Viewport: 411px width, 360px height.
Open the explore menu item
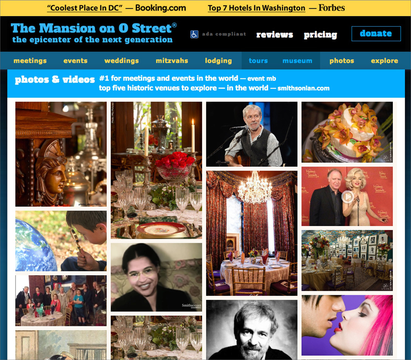(385, 61)
